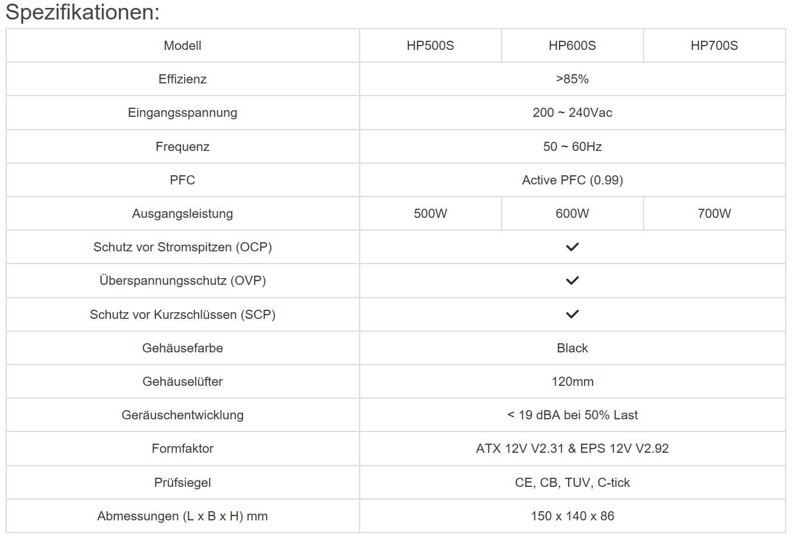Screen dimensions: 793x538
Task: Select the HP600S model header cell
Action: 572,46
